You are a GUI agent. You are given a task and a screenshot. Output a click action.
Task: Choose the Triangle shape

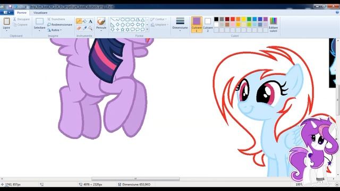pos(143,20)
